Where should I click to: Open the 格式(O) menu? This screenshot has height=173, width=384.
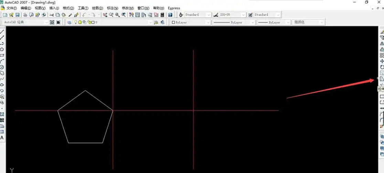68,8
